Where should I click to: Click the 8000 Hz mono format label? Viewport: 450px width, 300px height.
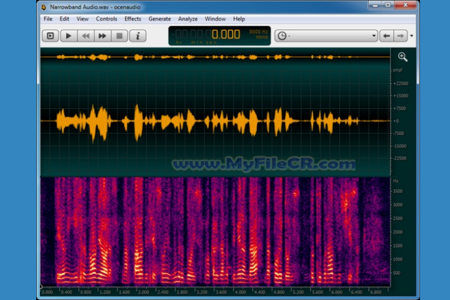pos(258,34)
